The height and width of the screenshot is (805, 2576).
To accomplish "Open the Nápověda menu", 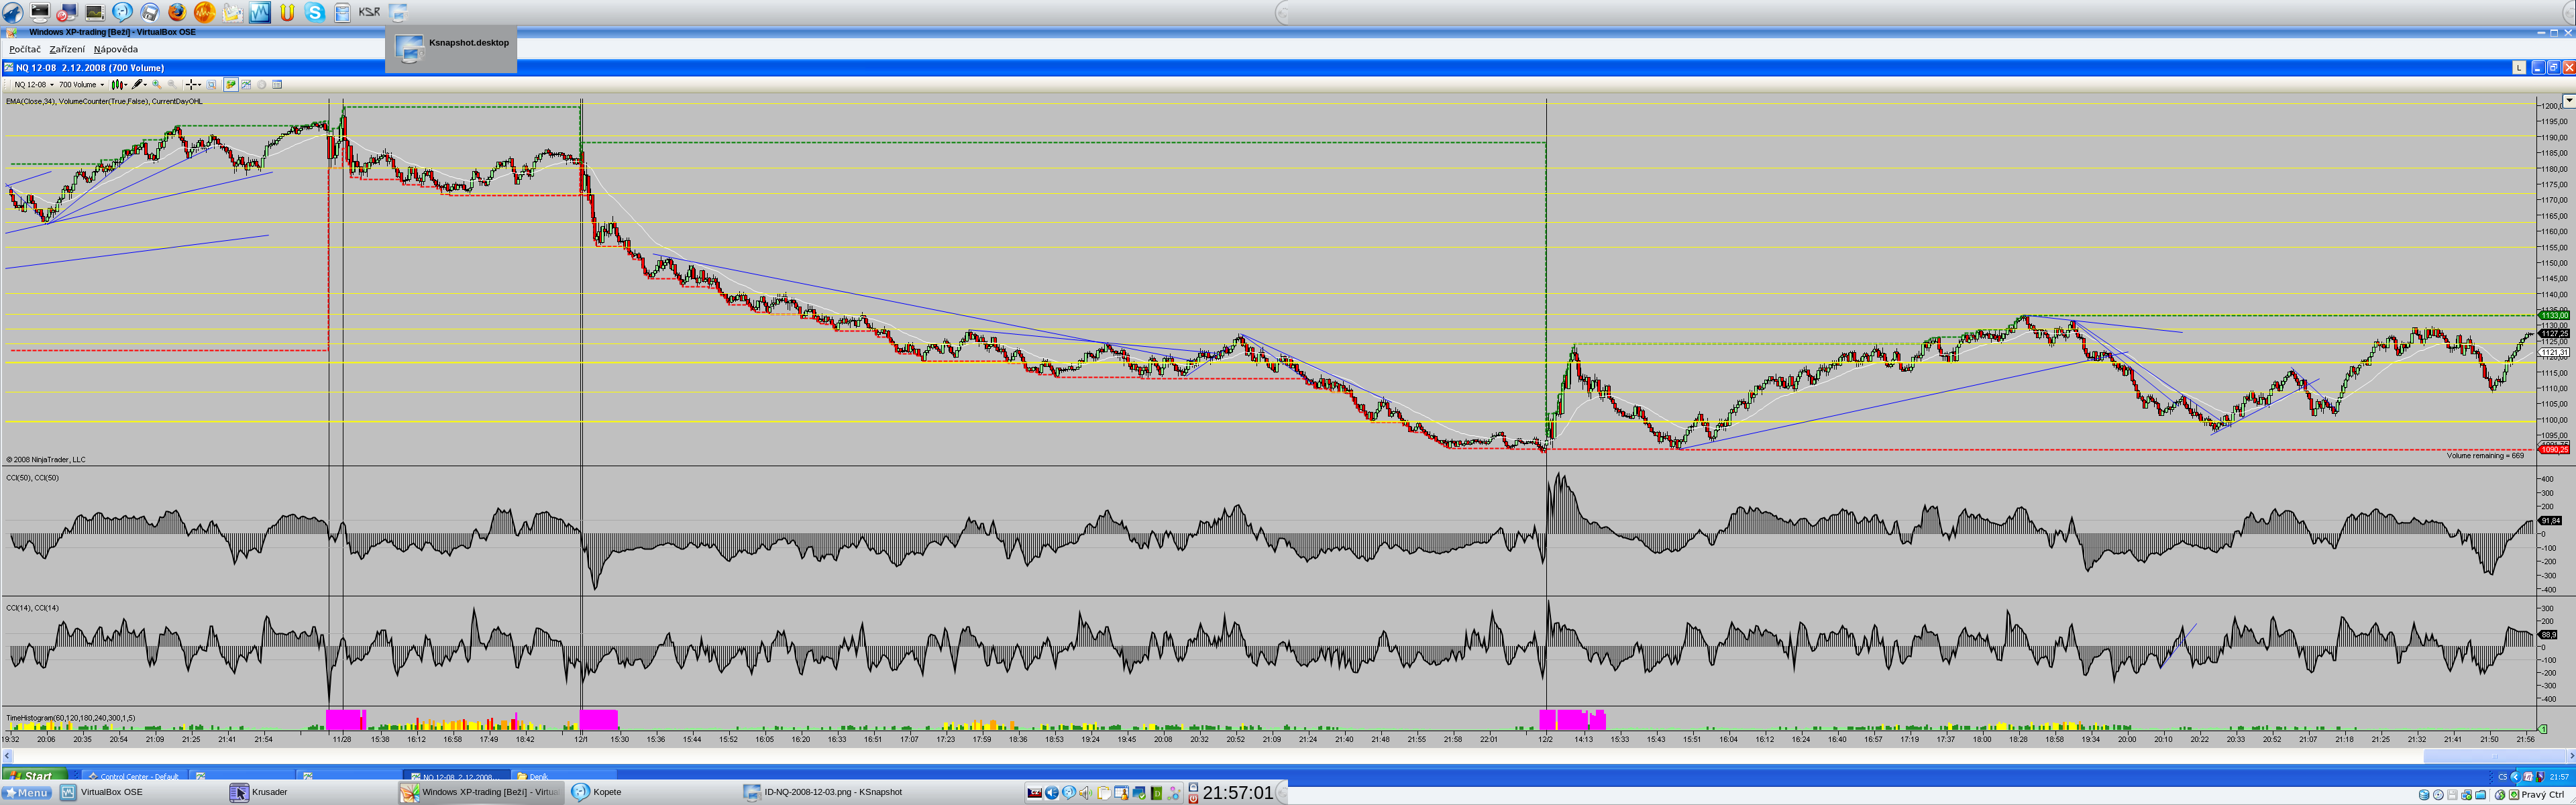I will (x=116, y=49).
